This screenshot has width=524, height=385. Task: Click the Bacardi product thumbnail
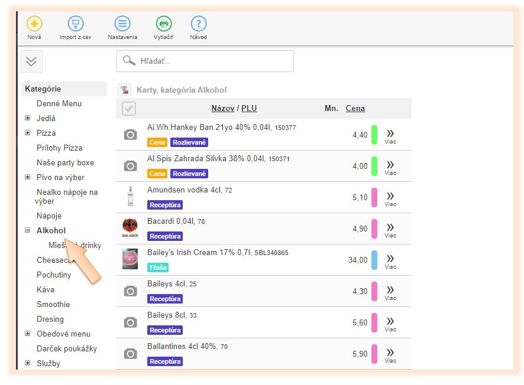click(130, 229)
